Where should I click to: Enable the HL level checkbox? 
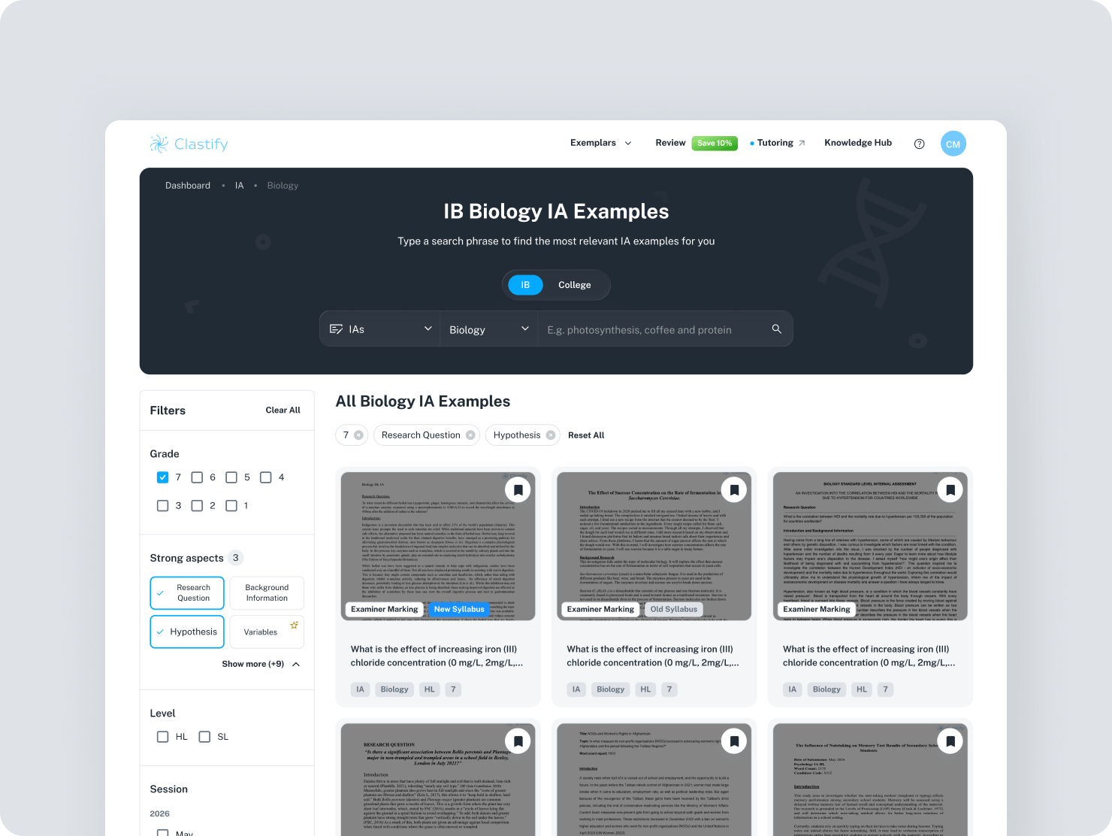coord(162,737)
